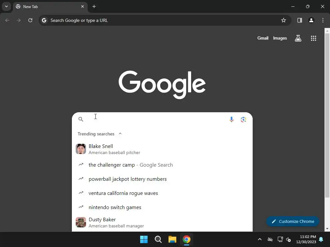Open the Chrome profile avatar menu

[x=311, y=20]
